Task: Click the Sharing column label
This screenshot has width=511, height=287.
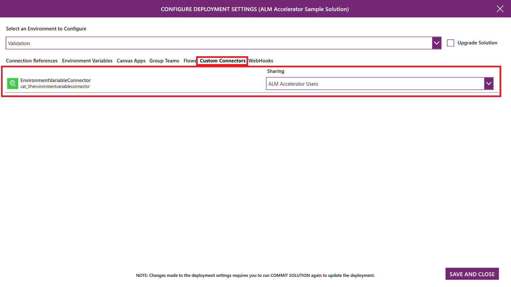Action: point(276,71)
